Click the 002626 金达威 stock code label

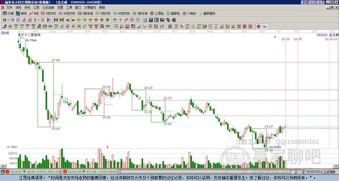[x=327, y=35]
